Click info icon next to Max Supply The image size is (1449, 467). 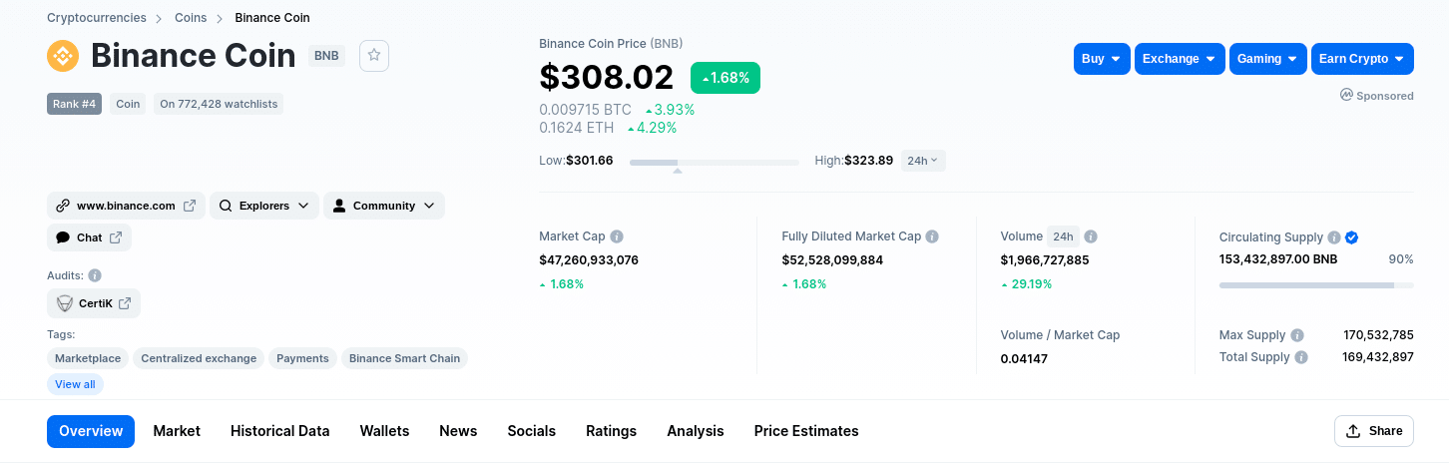[x=1297, y=335]
